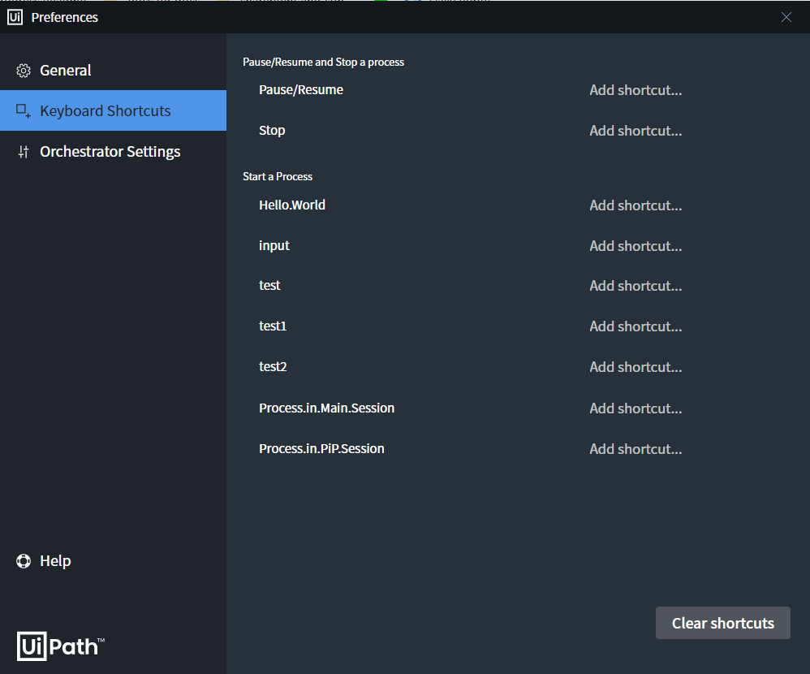This screenshot has width=810, height=674.
Task: Add shortcut for Hello.World process
Action: (636, 205)
